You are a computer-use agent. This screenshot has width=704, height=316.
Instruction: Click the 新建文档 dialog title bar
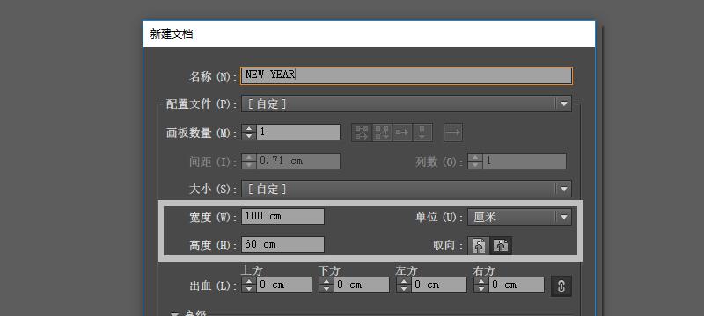tap(369, 34)
